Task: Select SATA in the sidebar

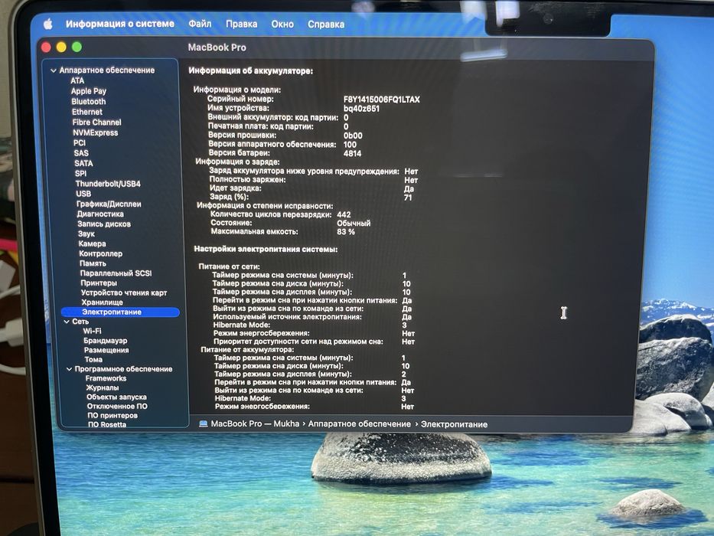Action: coord(83,163)
